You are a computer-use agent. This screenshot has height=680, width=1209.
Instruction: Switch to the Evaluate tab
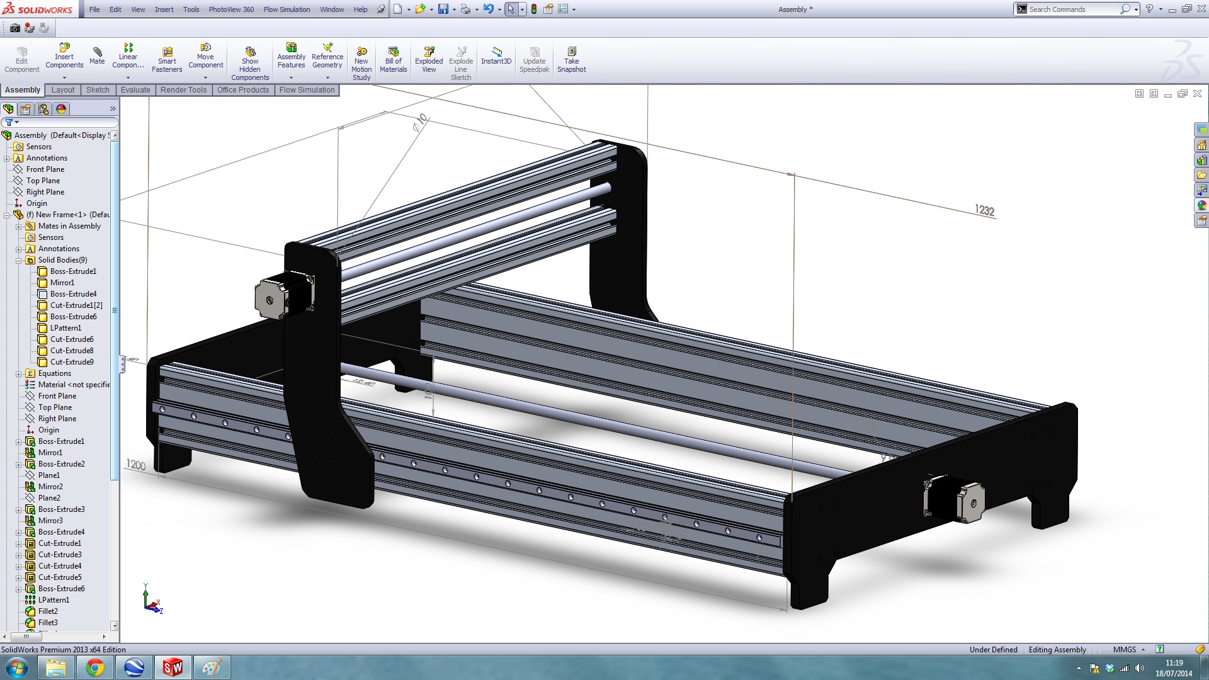(x=135, y=90)
